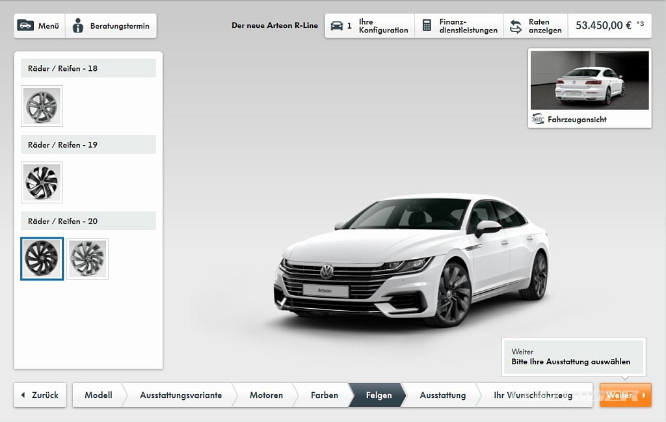The height and width of the screenshot is (422, 666).
Task: Choose the dark 20-inch wheel
Action: pos(42,259)
